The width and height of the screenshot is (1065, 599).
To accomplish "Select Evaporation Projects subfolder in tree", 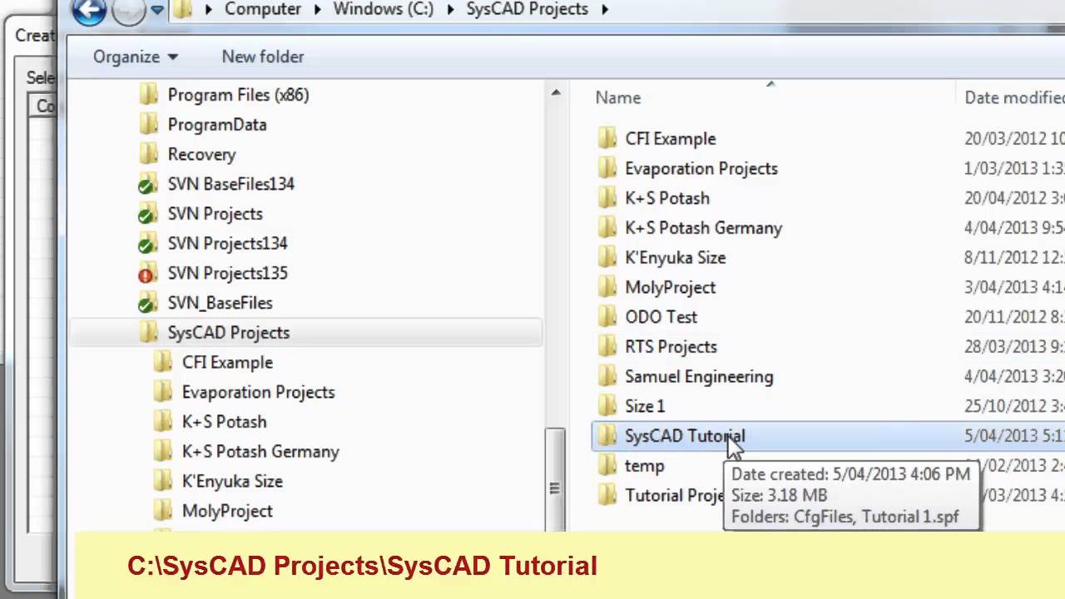I will coord(258,393).
